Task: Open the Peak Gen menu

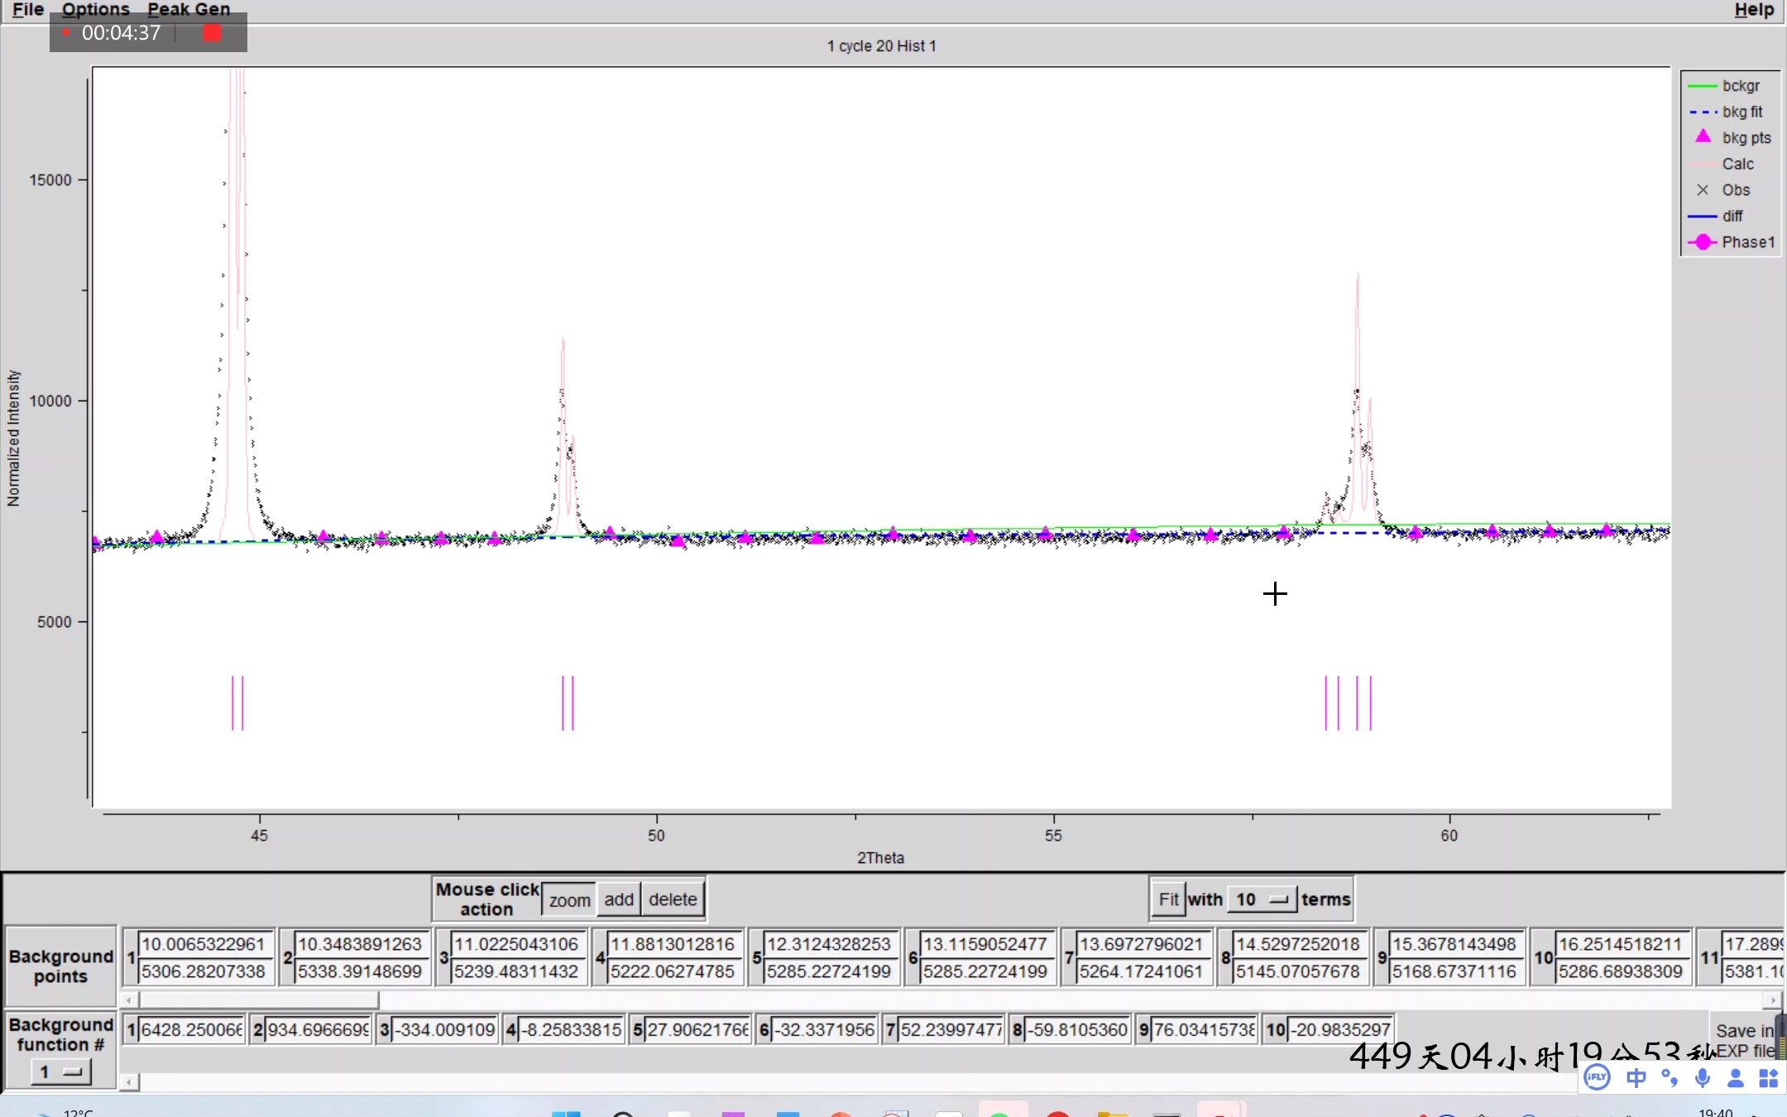Action: pyautogui.click(x=189, y=10)
